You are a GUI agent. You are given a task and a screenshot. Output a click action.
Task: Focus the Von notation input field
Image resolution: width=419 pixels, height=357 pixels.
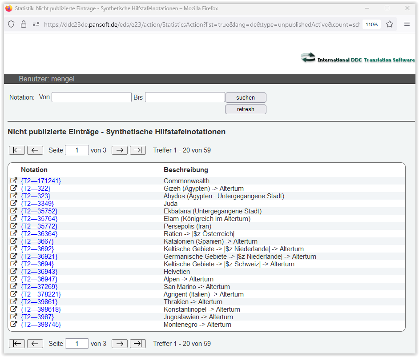(91, 97)
